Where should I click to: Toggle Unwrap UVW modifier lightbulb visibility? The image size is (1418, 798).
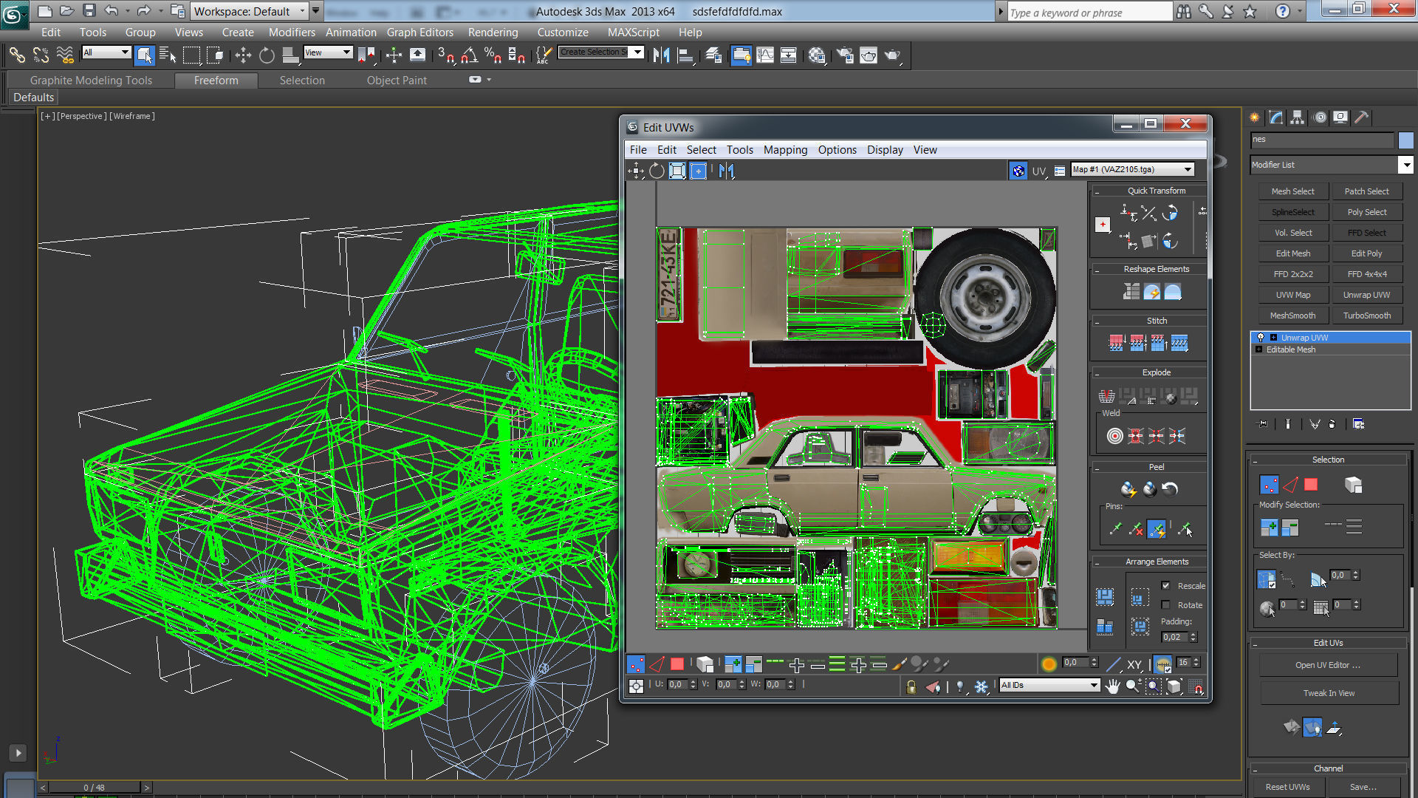click(x=1260, y=338)
